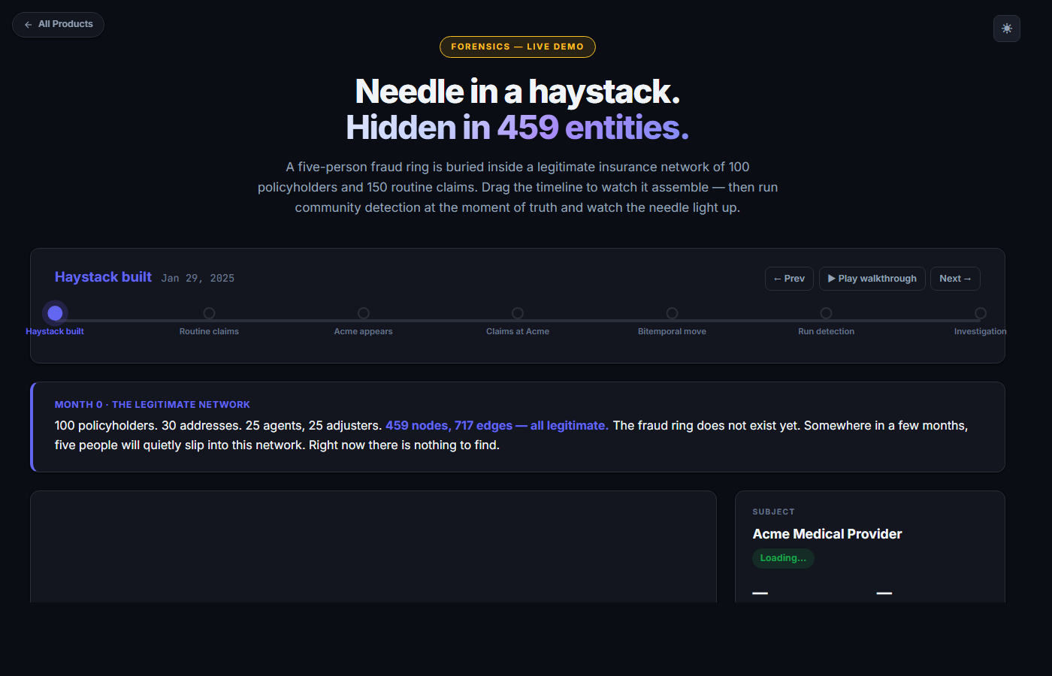The width and height of the screenshot is (1052, 676).
Task: Jump to the Routine claims marker
Action: pos(209,313)
